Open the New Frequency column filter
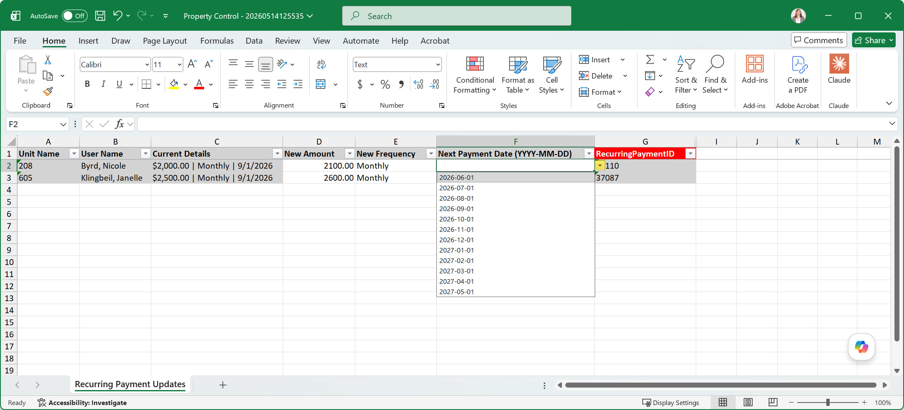This screenshot has width=904, height=410. coord(431,154)
